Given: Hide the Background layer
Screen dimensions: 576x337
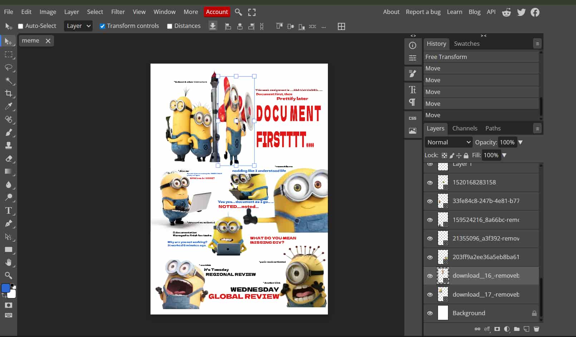Looking at the screenshot, I should pos(430,313).
